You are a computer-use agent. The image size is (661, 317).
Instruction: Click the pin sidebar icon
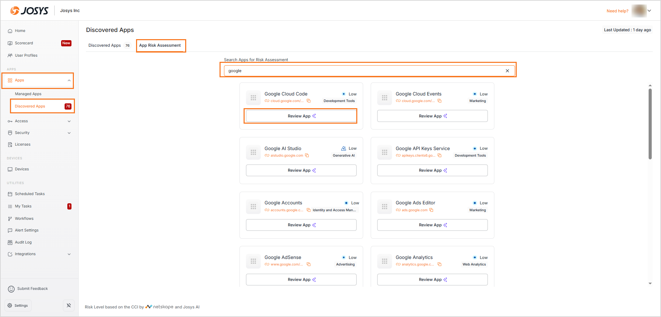point(69,305)
